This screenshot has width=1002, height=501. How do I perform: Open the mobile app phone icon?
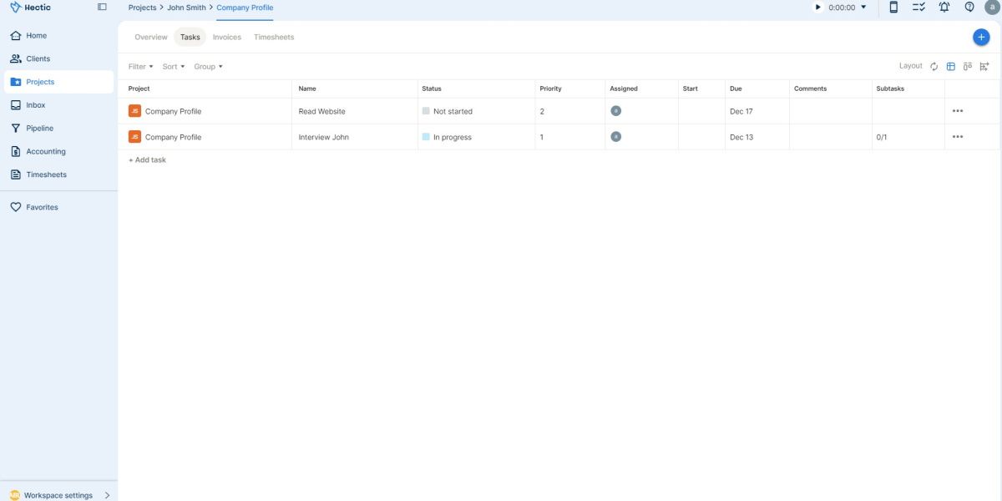click(x=893, y=8)
